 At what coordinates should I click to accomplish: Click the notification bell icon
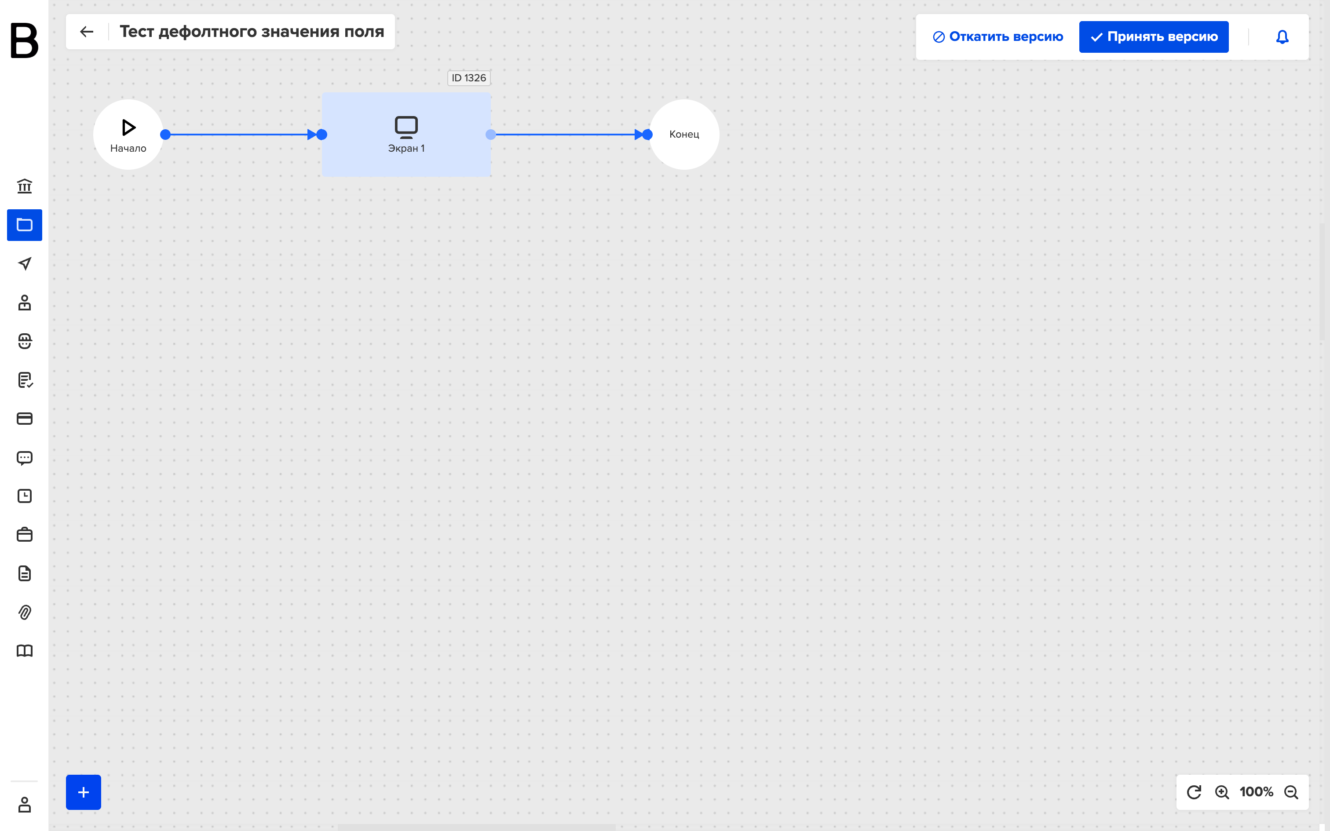pos(1282,37)
